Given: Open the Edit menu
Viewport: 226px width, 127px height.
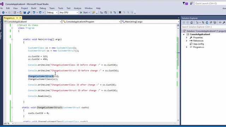Looking at the screenshot, I should pos(8,8).
